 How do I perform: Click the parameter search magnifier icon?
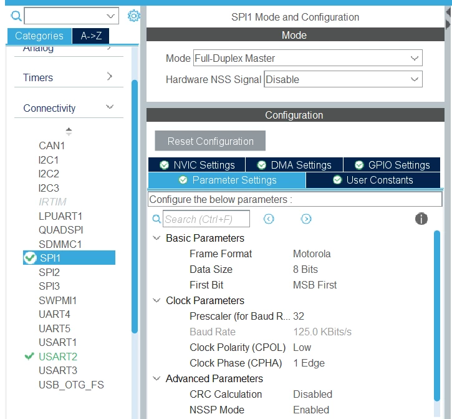(x=156, y=219)
